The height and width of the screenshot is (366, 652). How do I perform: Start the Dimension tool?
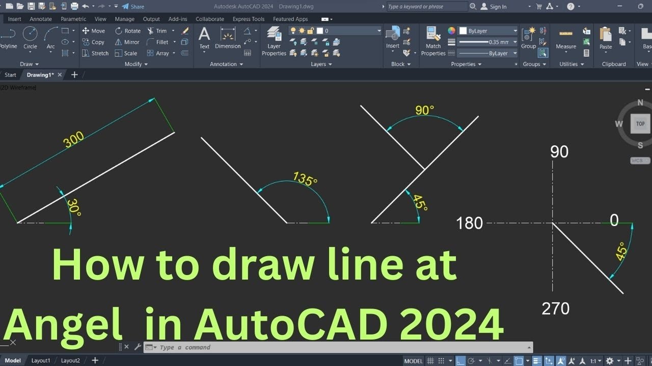click(x=228, y=38)
